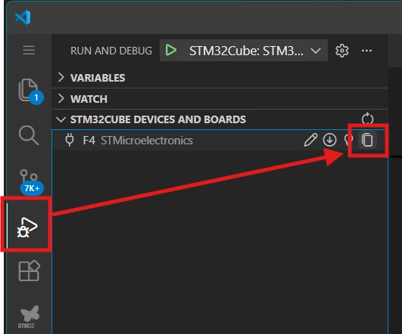This screenshot has width=402, height=334.
Task: Click the download arrow icon for F4
Action: point(329,140)
